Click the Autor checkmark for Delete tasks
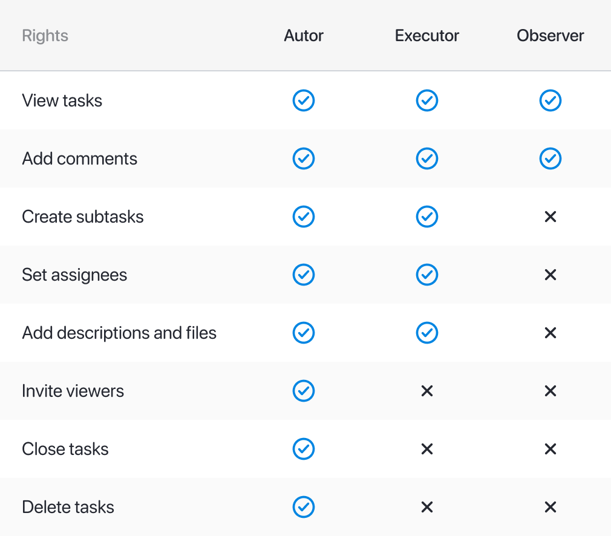611x536 pixels. pyautogui.click(x=304, y=507)
